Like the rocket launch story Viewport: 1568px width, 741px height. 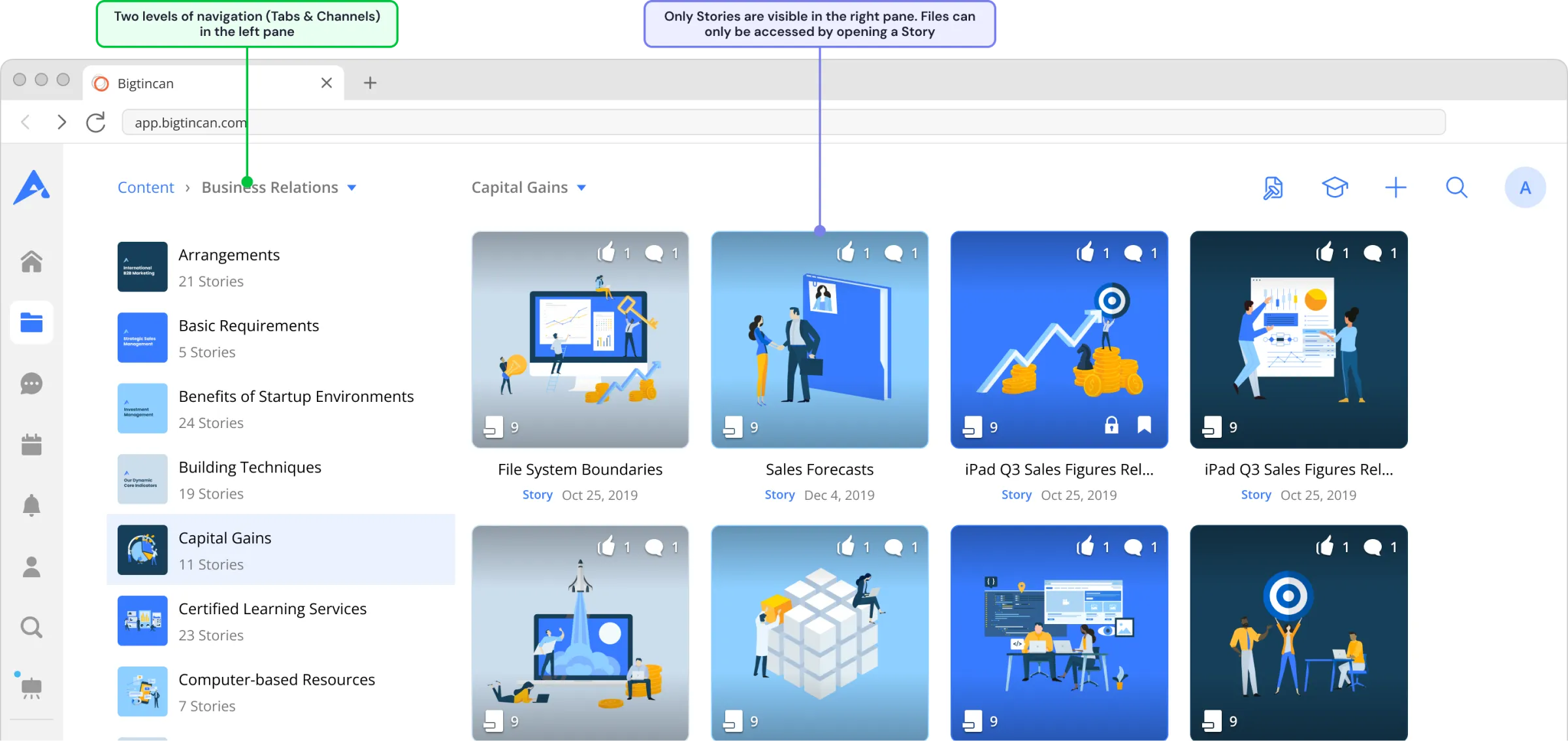(606, 546)
